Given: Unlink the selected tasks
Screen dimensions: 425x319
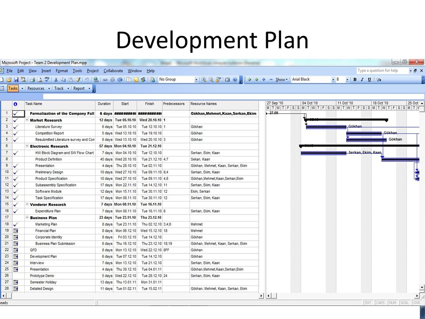Looking at the screenshot, I should click(112, 79).
